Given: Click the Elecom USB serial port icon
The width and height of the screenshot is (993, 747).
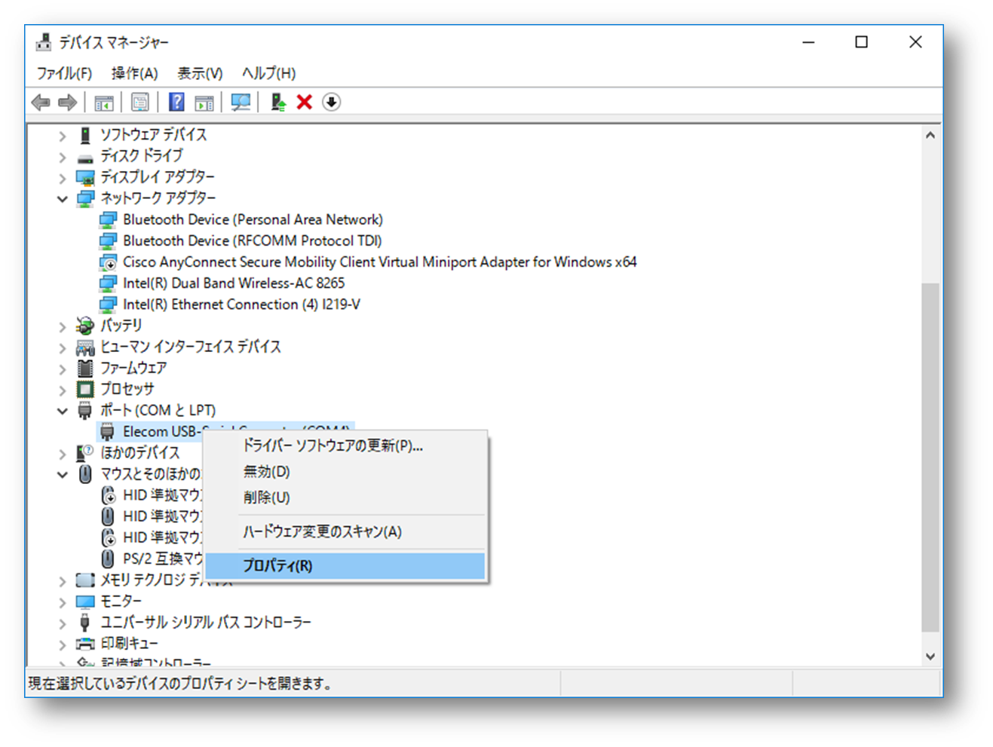Looking at the screenshot, I should (x=108, y=431).
